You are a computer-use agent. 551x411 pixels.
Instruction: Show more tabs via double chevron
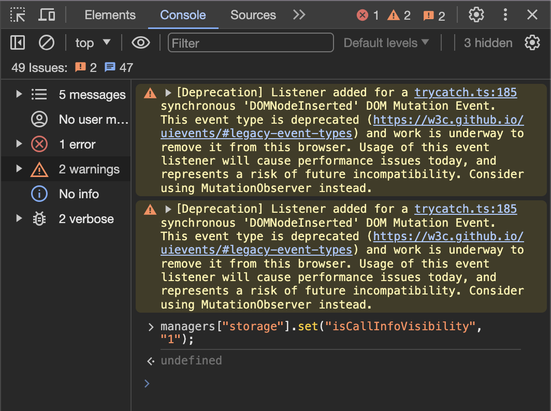point(299,15)
